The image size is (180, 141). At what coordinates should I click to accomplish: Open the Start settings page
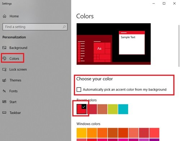click(x=13, y=102)
